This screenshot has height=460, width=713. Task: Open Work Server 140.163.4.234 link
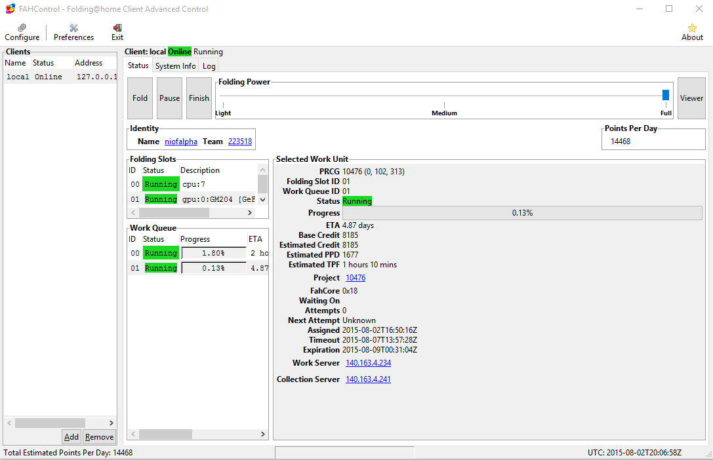[x=369, y=363]
